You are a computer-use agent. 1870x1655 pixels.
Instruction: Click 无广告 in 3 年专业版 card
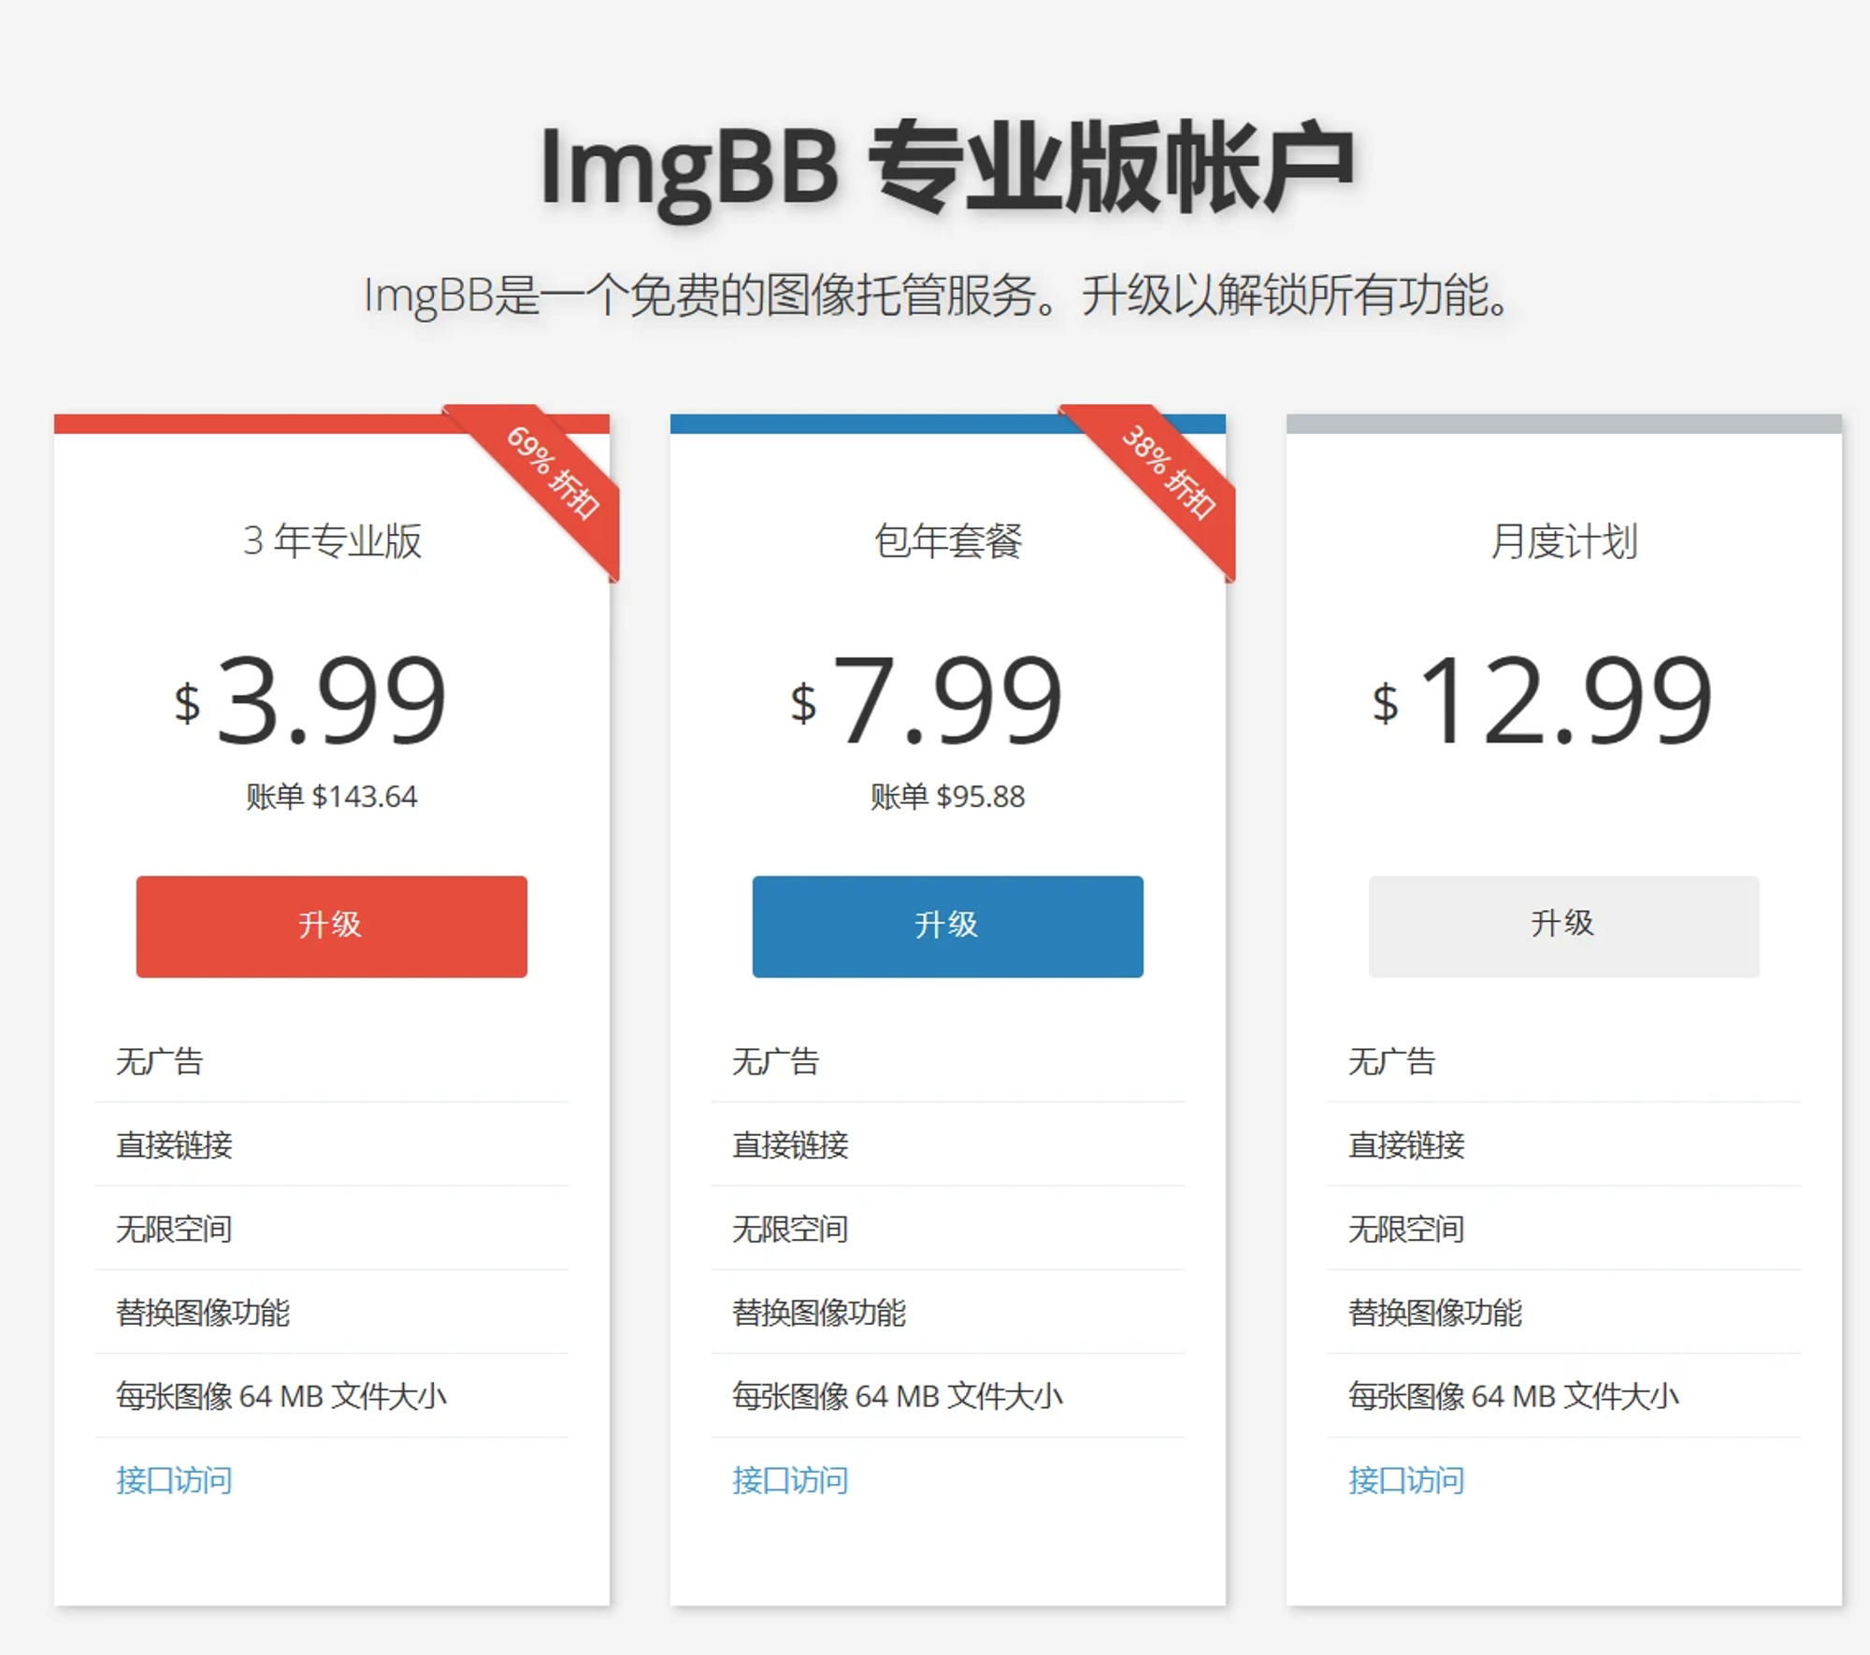(x=160, y=1061)
